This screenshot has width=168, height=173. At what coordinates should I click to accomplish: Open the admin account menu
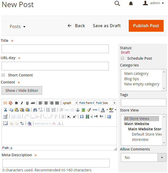[x=153, y=3]
